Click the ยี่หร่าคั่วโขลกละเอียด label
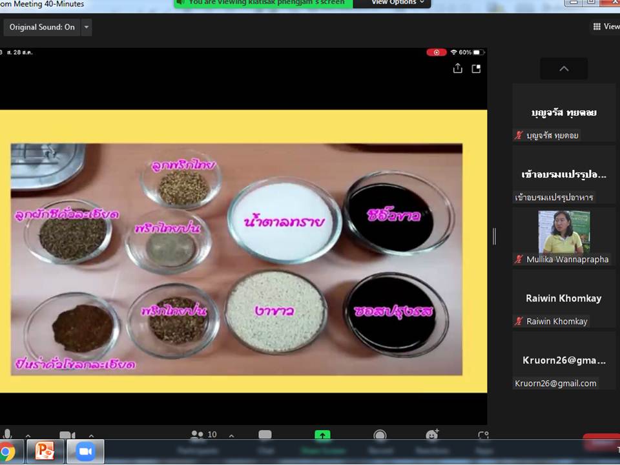620x465 pixels. click(75, 364)
